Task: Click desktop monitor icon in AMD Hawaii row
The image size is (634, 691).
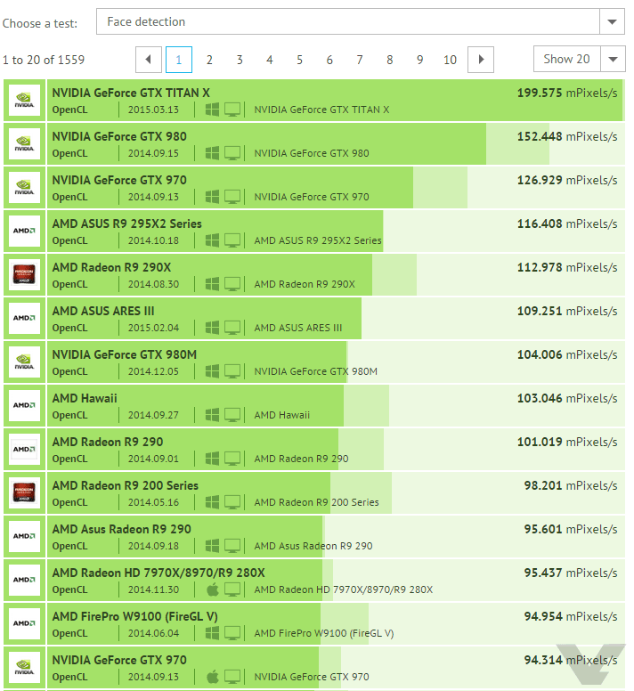Action: click(232, 415)
